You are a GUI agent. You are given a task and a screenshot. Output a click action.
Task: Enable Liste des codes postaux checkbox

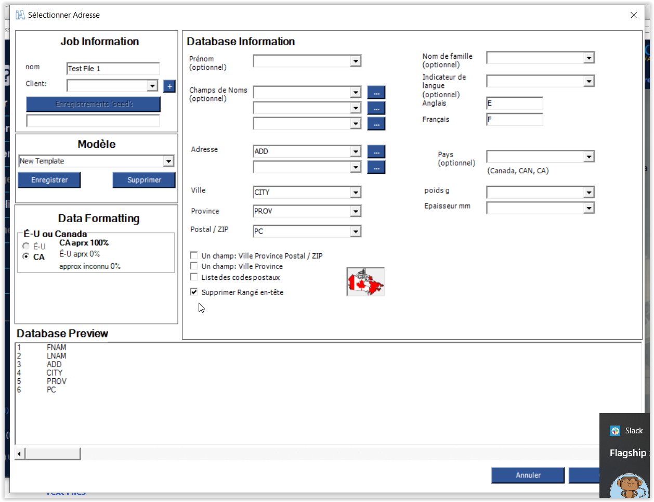tap(194, 277)
